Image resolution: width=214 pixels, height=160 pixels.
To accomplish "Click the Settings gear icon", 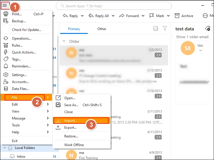I will click(6, 75).
